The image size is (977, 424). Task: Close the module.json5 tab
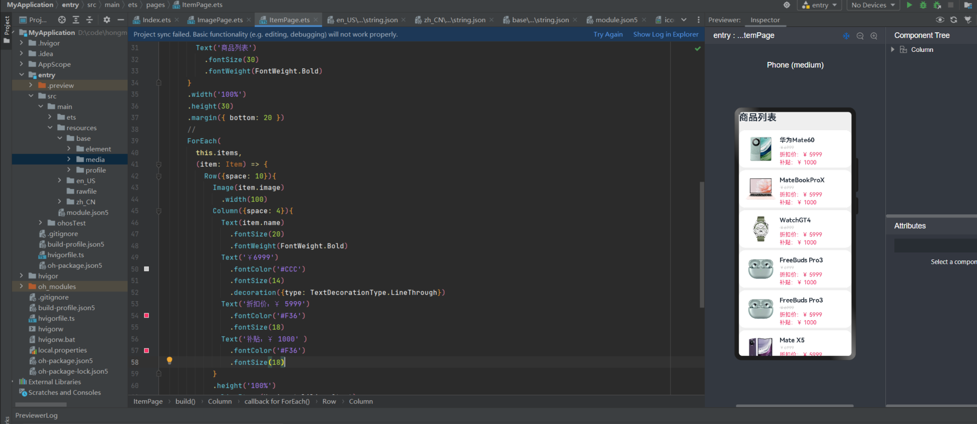tap(644, 20)
